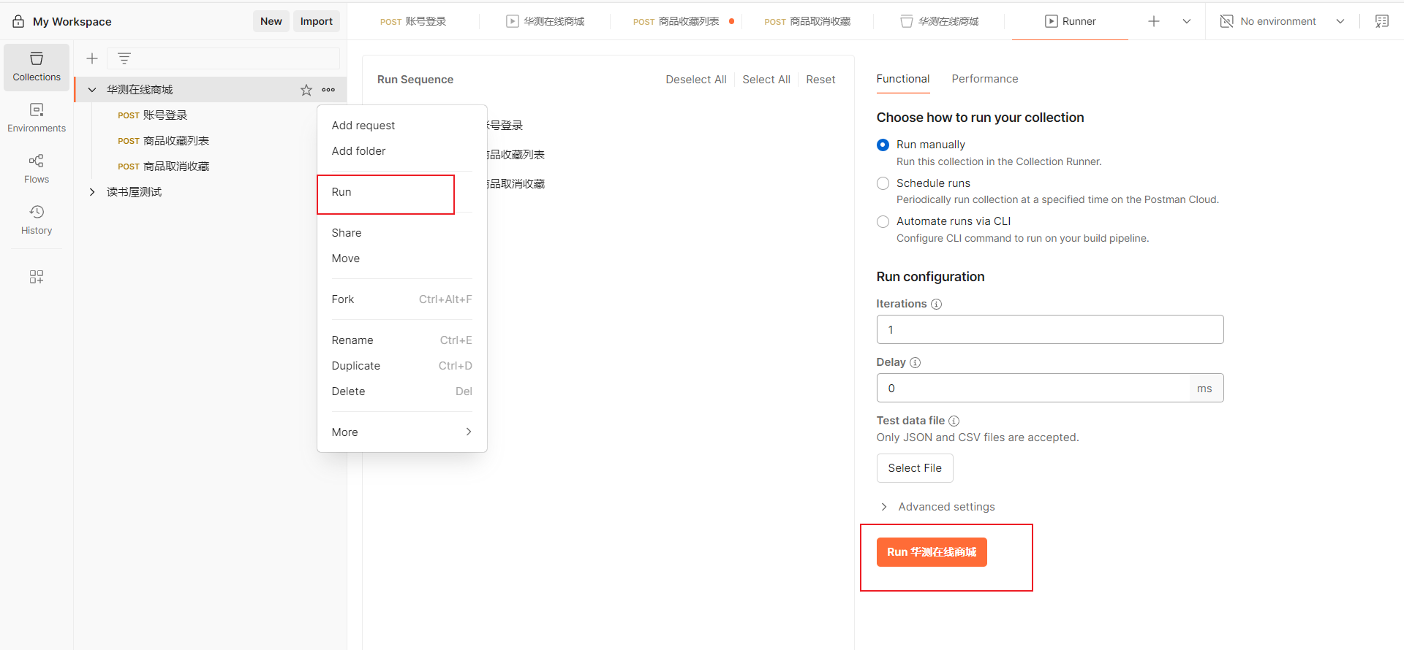Choose Move from context menu
Image resolution: width=1404 pixels, height=650 pixels.
click(x=402, y=259)
